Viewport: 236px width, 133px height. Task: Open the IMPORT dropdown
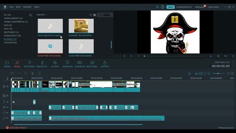coord(42,15)
